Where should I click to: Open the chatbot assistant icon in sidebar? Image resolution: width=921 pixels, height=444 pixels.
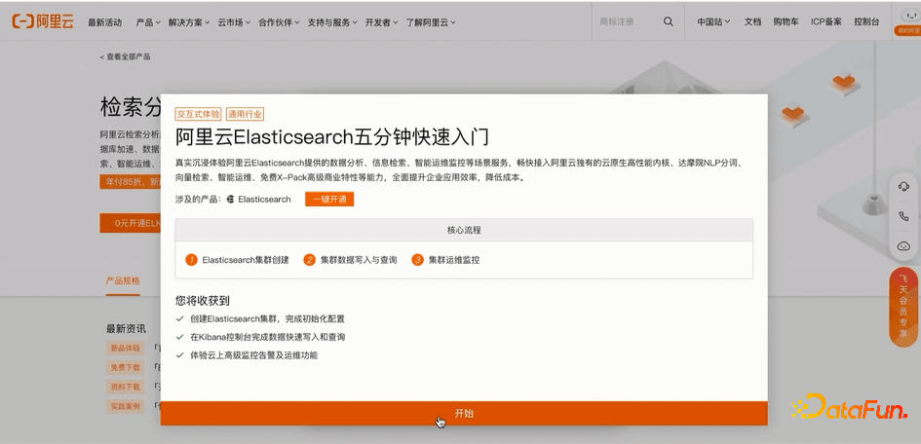[903, 245]
